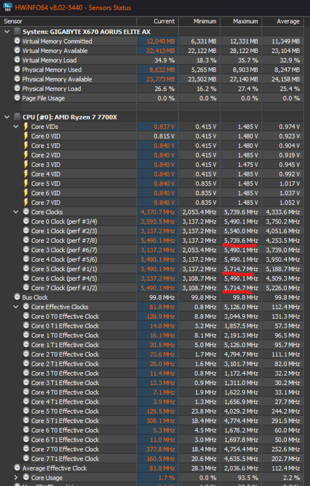Click sensor icon for Virtual Memory Load
This screenshot has height=486, width=310.
(x=18, y=60)
